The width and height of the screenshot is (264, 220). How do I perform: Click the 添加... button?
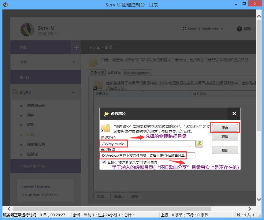pos(102,196)
